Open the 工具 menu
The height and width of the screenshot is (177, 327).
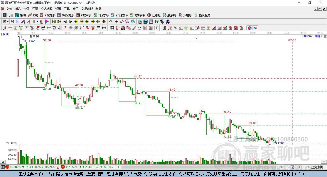pyautogui.click(x=67, y=9)
